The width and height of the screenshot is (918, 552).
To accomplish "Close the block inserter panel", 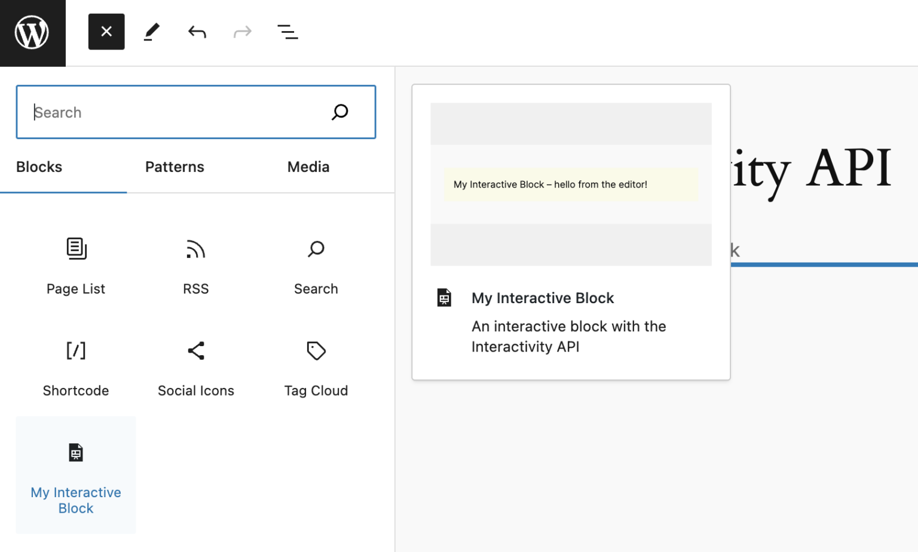I will tap(106, 32).
